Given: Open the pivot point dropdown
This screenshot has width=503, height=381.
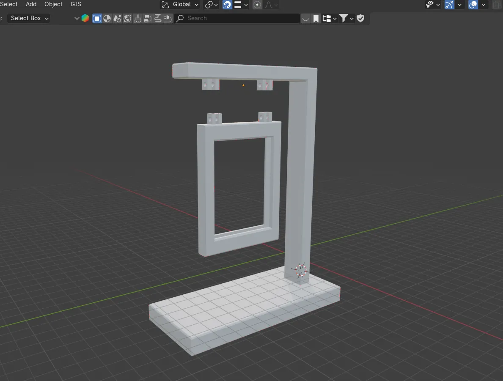Looking at the screenshot, I should (x=212, y=5).
